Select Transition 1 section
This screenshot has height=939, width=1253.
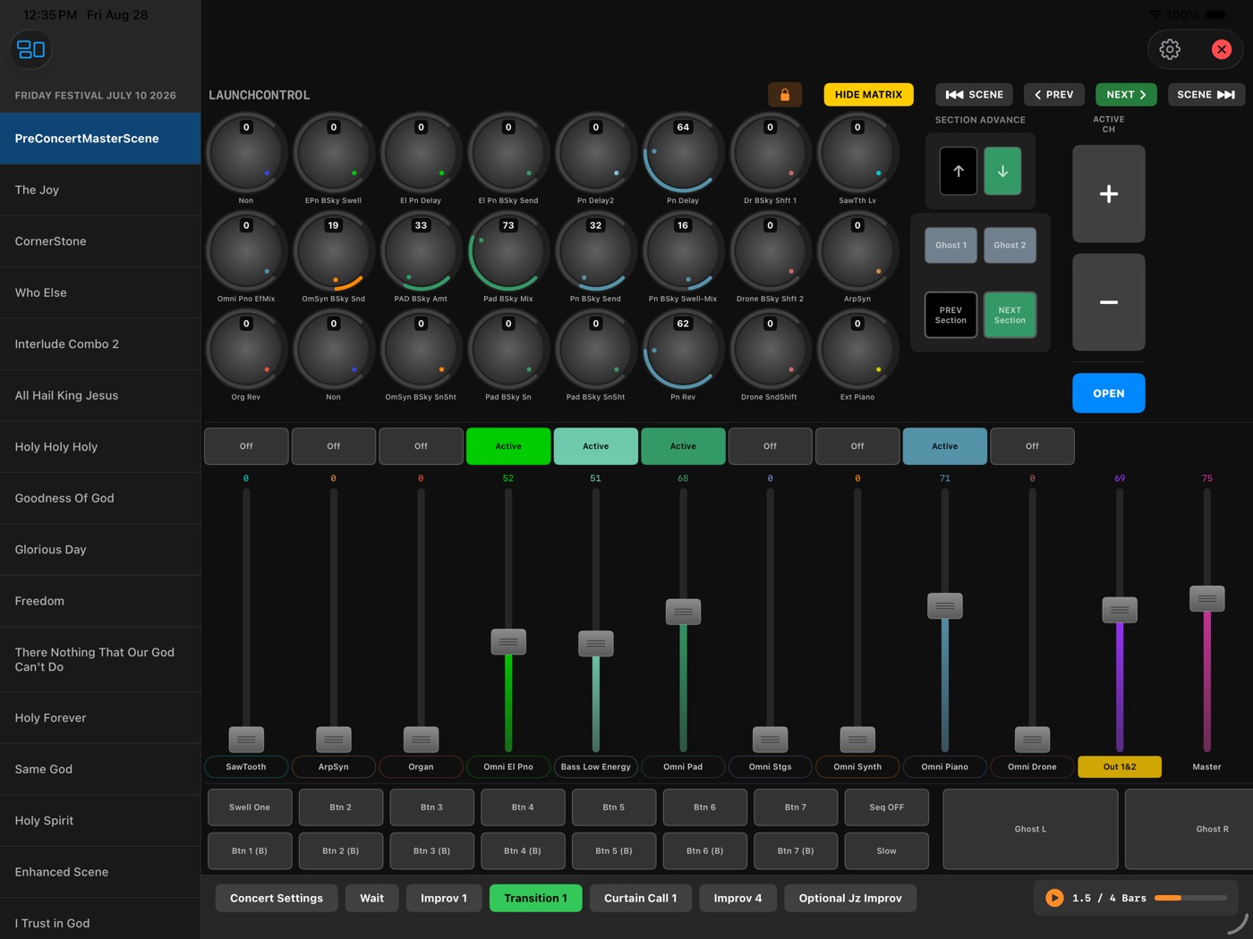[535, 898]
